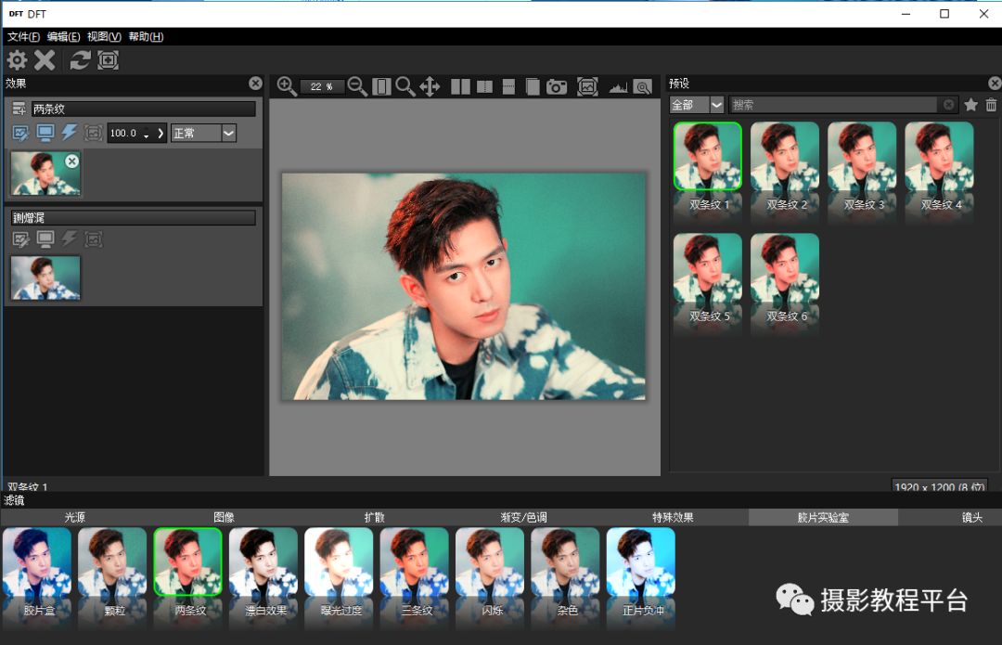Enable vertical split comparison view

(485, 86)
